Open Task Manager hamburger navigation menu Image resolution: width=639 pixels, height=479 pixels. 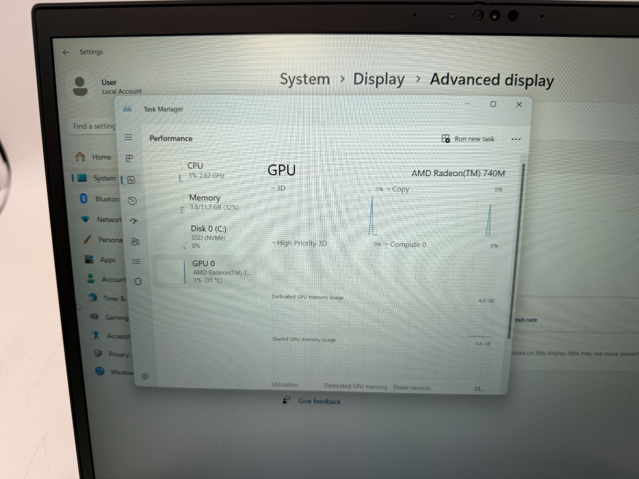(128, 137)
